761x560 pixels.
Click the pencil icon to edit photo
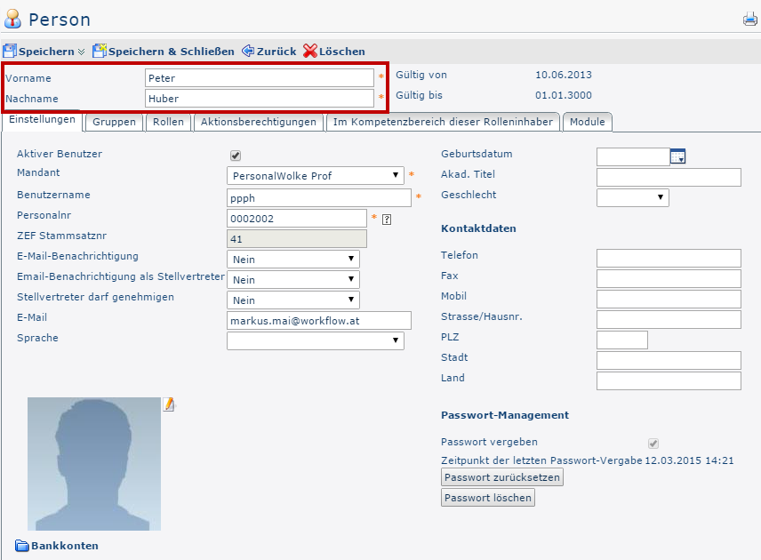pyautogui.click(x=168, y=404)
